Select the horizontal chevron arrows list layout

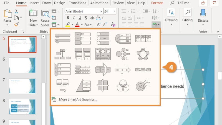pos(83,70)
